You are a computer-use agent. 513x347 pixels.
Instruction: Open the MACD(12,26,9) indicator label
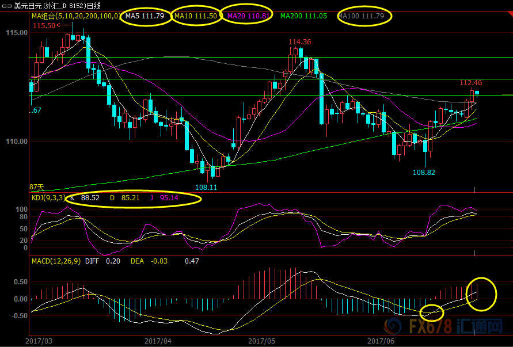tap(56, 261)
